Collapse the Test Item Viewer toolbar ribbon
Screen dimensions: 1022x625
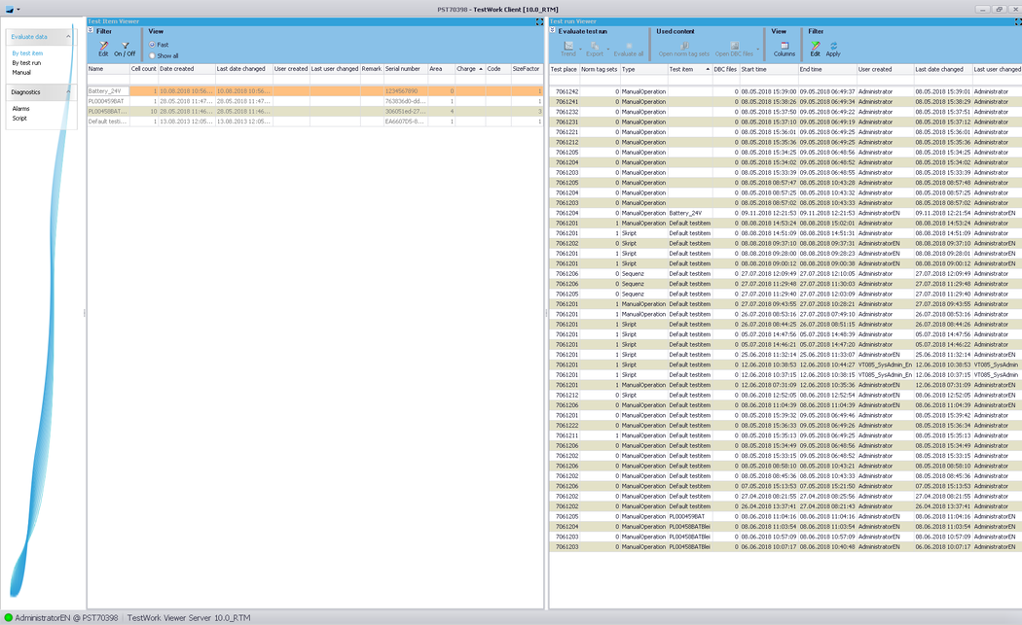click(x=91, y=31)
